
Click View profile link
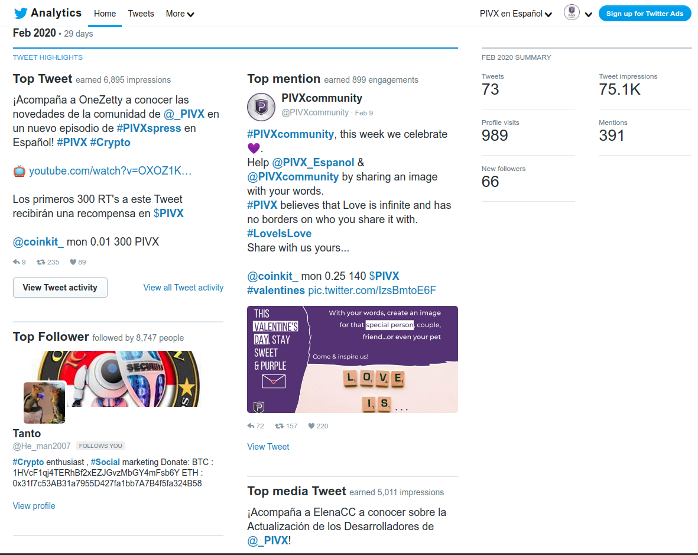(x=34, y=506)
